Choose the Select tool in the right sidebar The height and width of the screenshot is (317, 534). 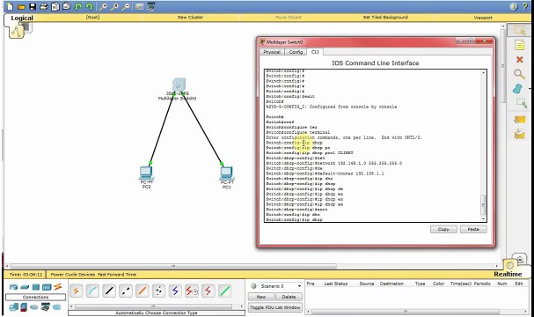[x=519, y=30]
